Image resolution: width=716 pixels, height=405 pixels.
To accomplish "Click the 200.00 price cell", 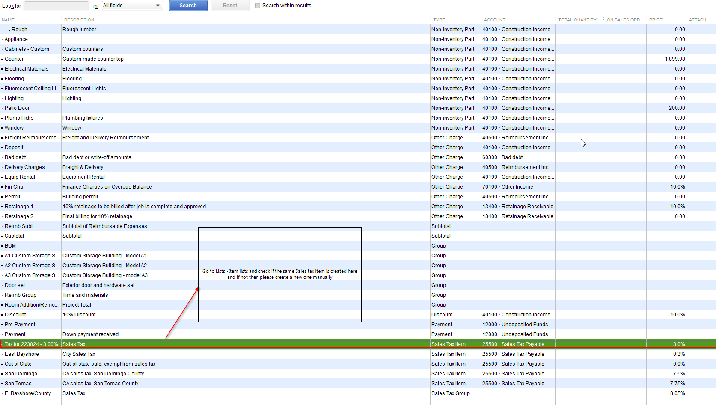I will [677, 108].
